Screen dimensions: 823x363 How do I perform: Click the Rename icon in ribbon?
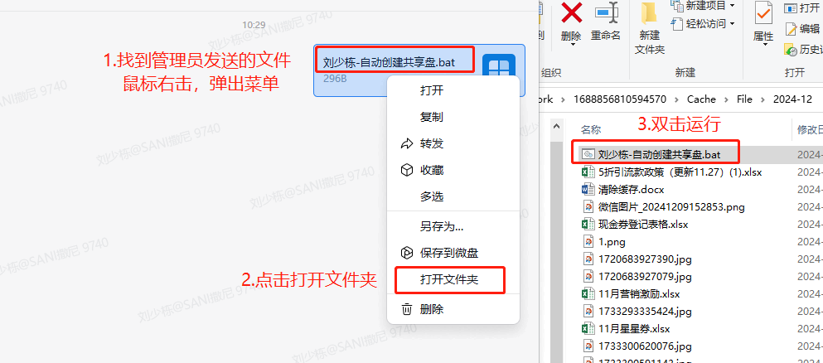(607, 12)
